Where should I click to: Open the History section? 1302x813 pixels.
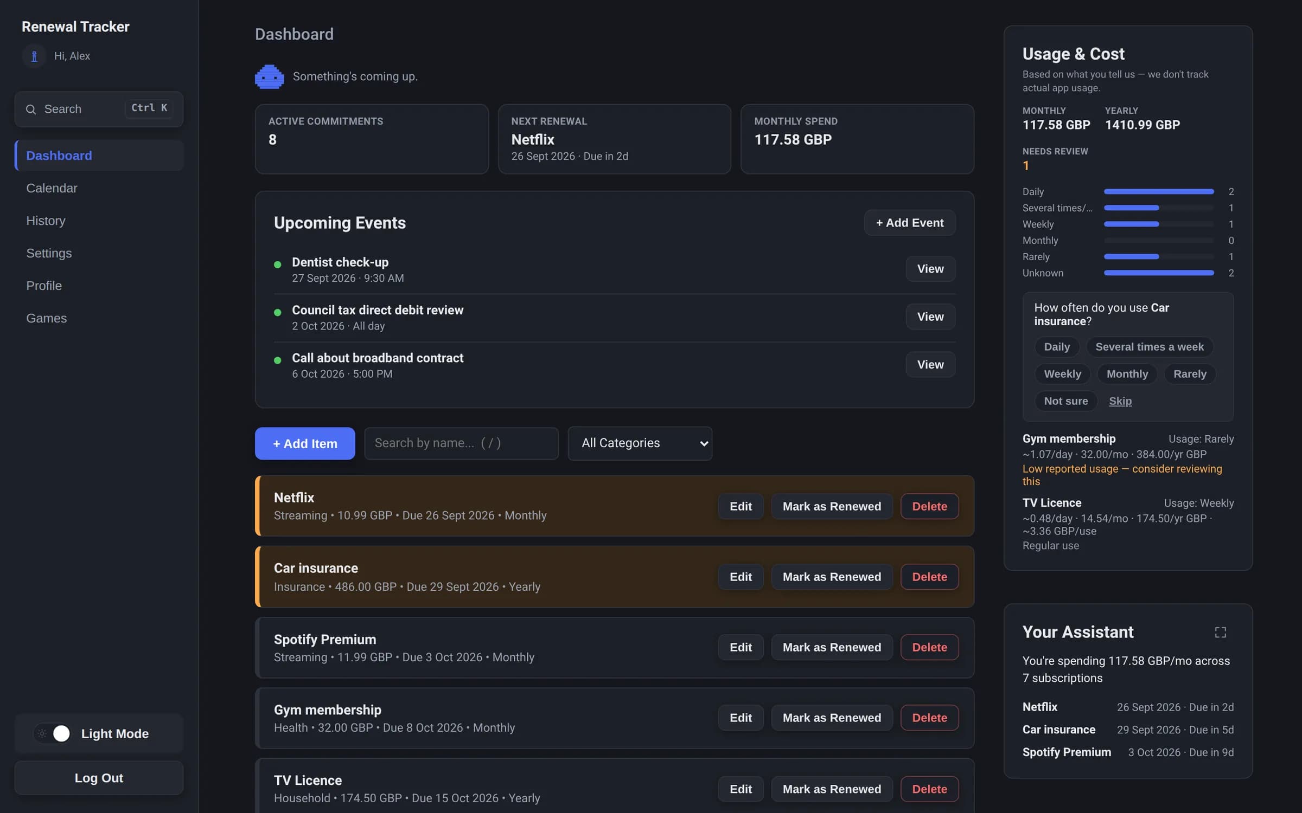coord(99,221)
